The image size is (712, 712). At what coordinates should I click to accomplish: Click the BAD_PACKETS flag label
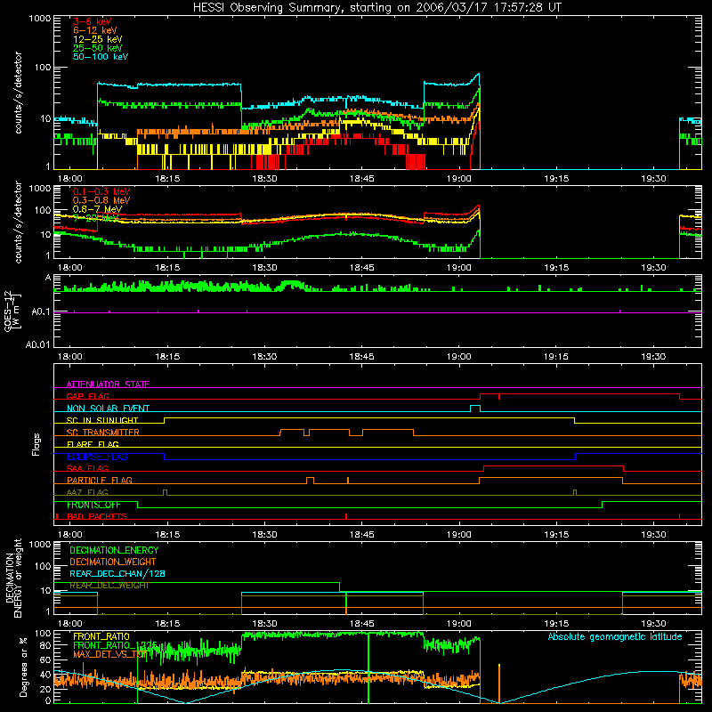[97, 516]
